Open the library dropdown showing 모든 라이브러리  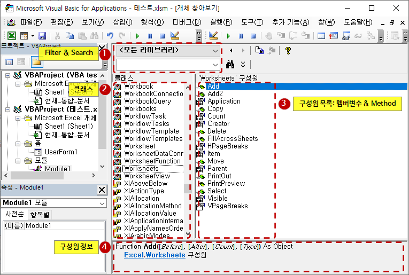coord(215,51)
